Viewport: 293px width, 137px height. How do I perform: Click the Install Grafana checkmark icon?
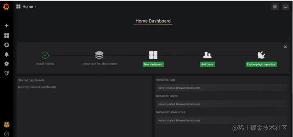pyautogui.click(x=45, y=55)
